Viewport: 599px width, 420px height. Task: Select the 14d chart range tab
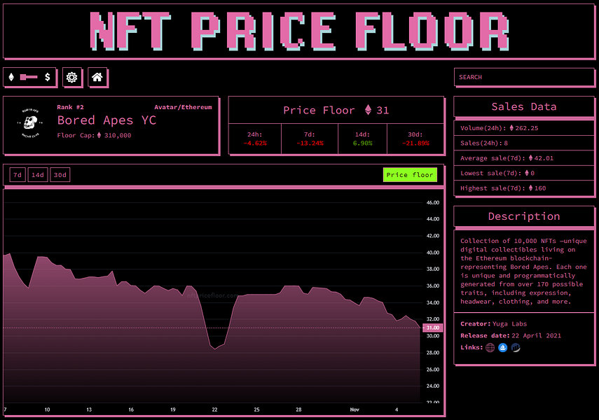coord(37,175)
